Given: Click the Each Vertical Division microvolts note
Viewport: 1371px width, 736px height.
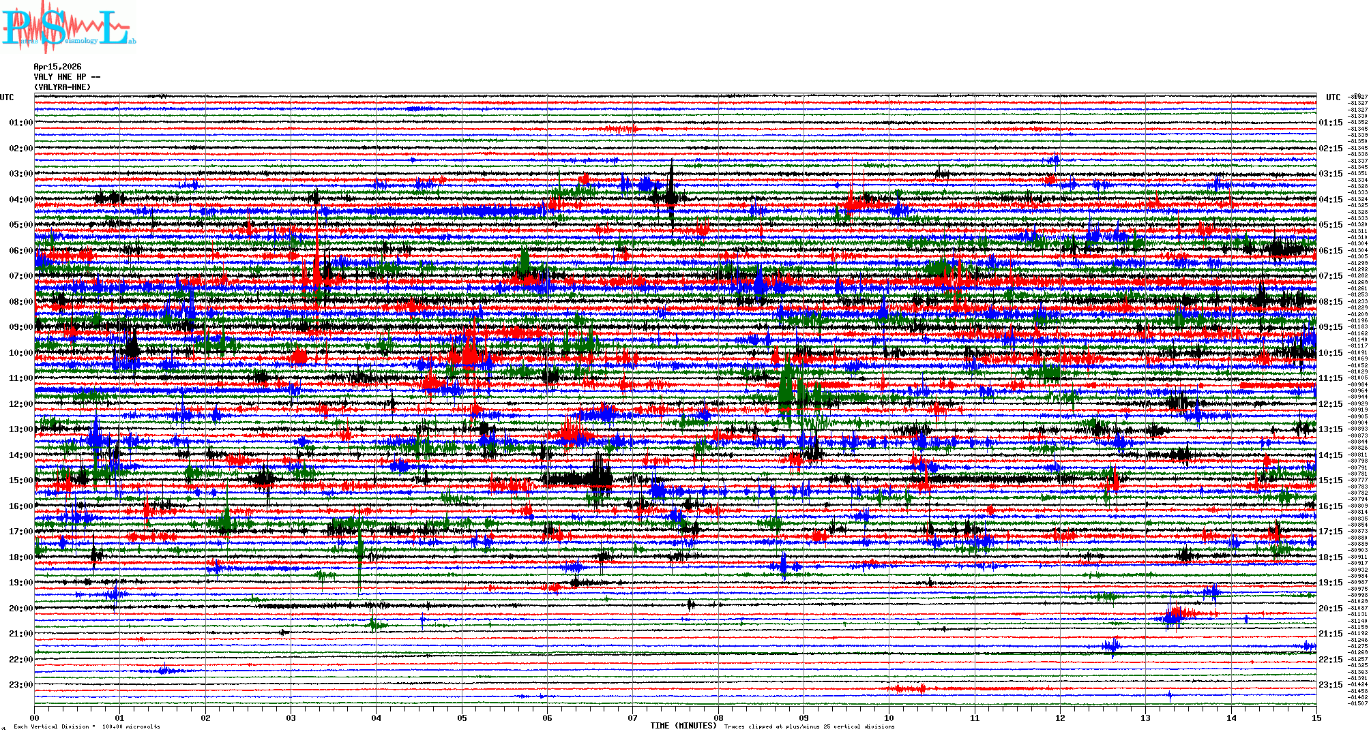Looking at the screenshot, I should click(87, 726).
